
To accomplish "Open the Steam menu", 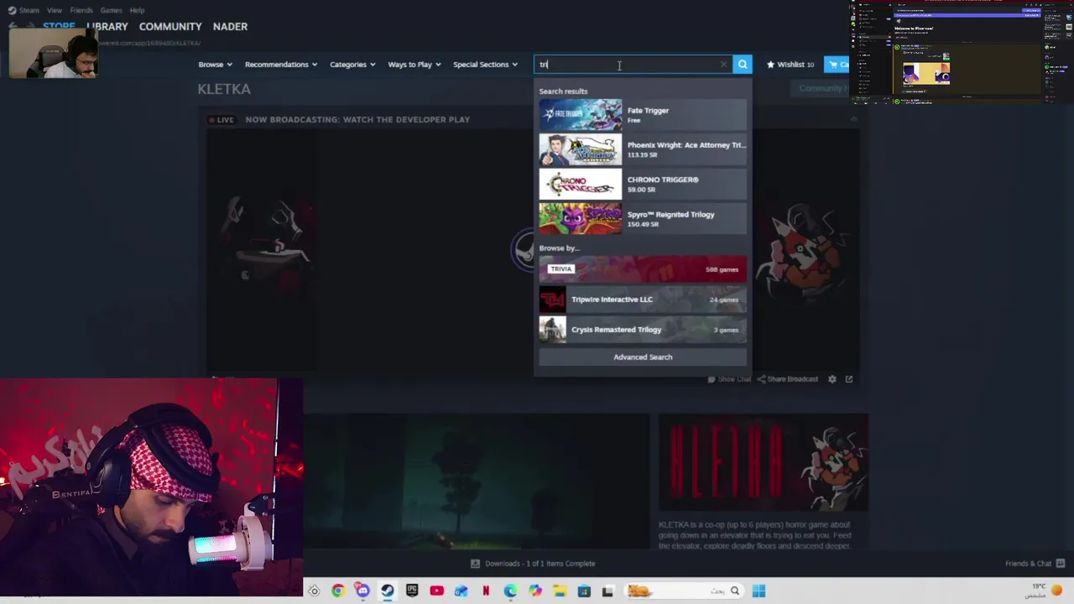I will pos(29,10).
